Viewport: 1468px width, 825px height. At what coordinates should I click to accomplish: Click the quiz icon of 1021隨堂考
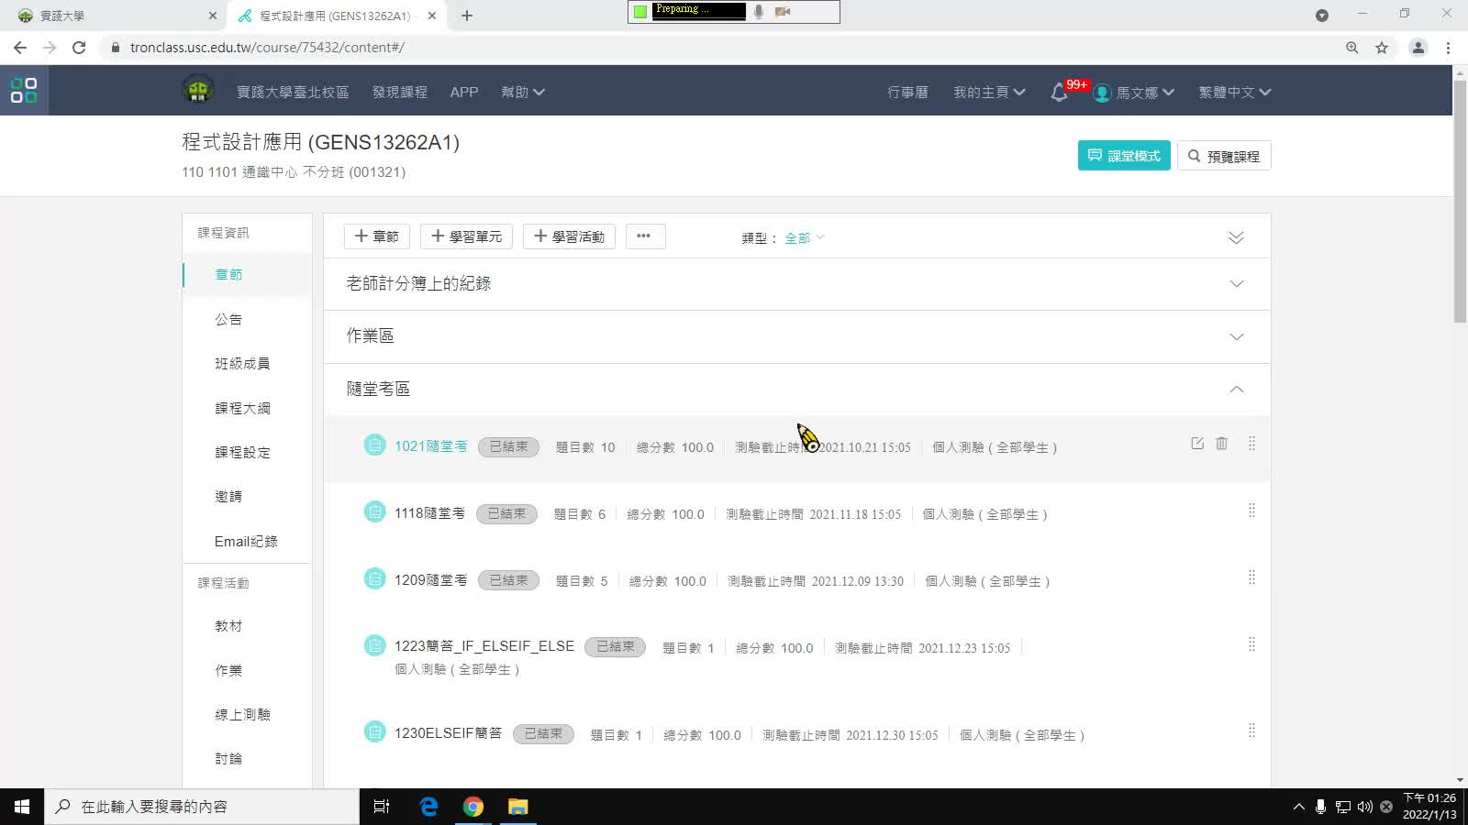point(374,445)
